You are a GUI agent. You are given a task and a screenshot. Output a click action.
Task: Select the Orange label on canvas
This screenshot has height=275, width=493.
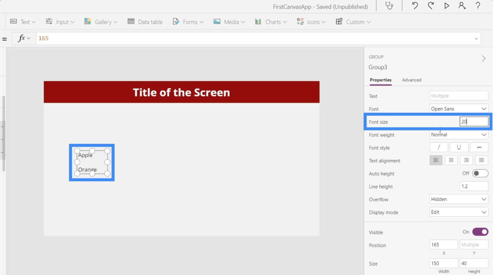(x=87, y=169)
